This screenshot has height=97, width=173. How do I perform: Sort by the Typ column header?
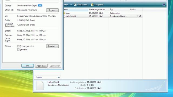pyautogui.click(x=119, y=9)
